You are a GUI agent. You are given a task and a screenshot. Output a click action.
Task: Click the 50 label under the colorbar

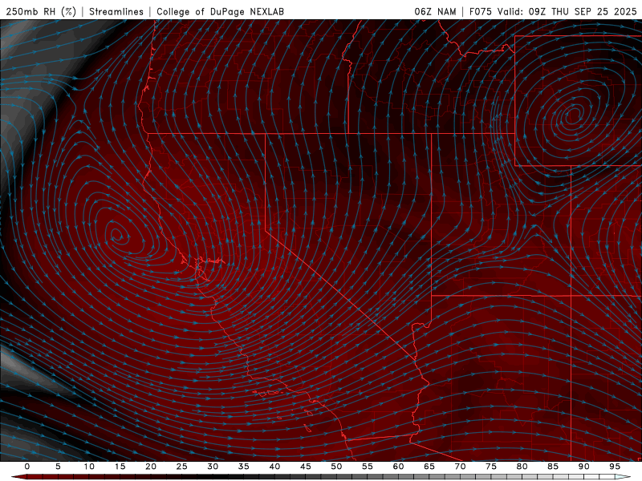336,467
